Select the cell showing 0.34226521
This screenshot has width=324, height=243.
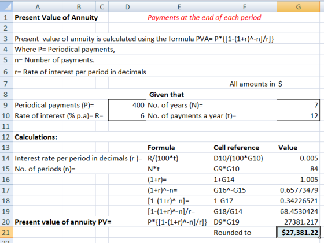tap(298, 201)
